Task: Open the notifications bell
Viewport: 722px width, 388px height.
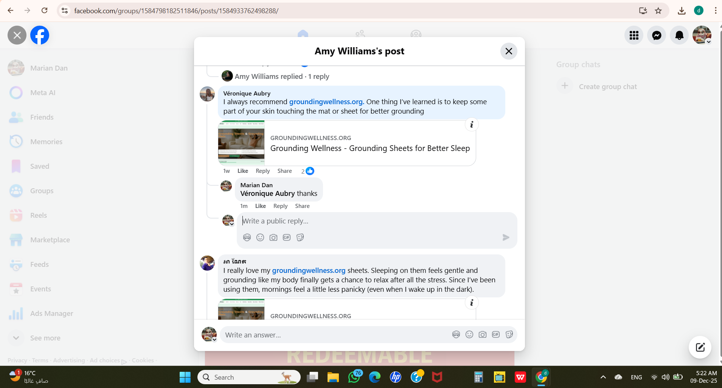Action: coord(679,35)
